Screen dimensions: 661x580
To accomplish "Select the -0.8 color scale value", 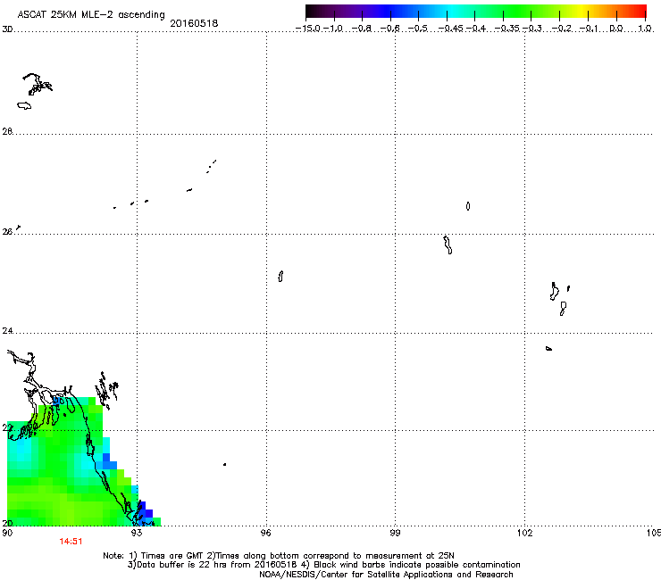I will click(x=362, y=29).
